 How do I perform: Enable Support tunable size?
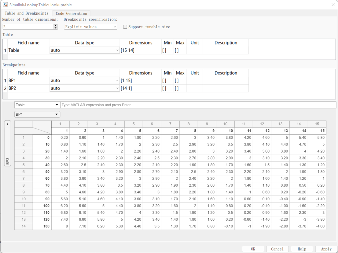click(125, 27)
